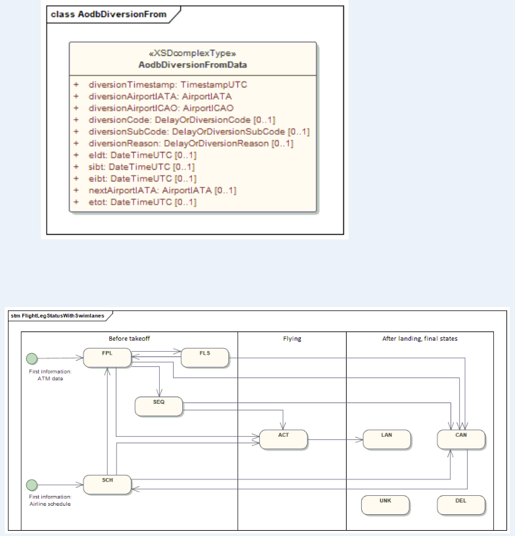
Task: Click the AodbDiversionFromData class title
Action: (193, 64)
